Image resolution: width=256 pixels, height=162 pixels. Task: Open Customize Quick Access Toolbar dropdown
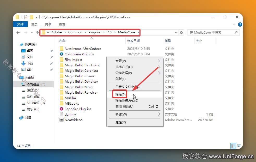[36, 17]
